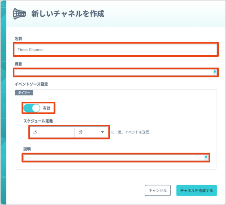Image resolution: width=226 pixels, height=205 pixels.
Task: Toggle the 有効 timer switch
Action: click(32, 108)
